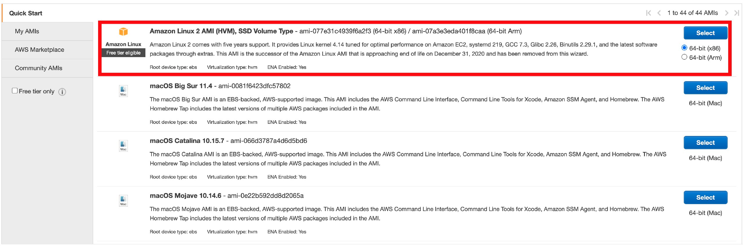Screen dimensions: 743x247
Task: Click Root device type: ebs for Mojave
Action: pyautogui.click(x=173, y=232)
